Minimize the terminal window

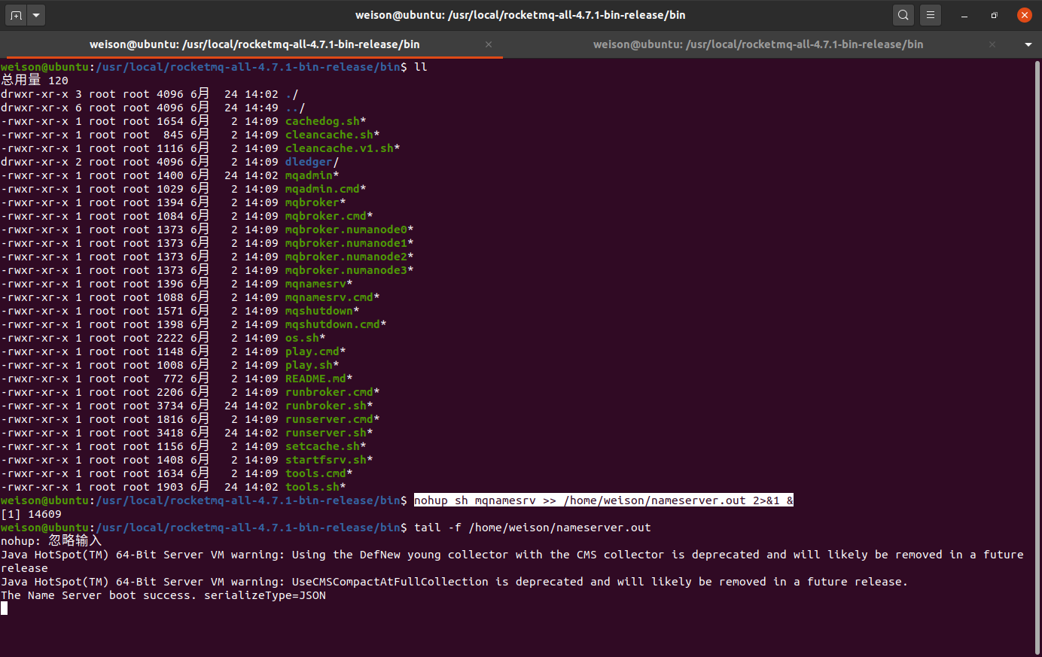964,15
